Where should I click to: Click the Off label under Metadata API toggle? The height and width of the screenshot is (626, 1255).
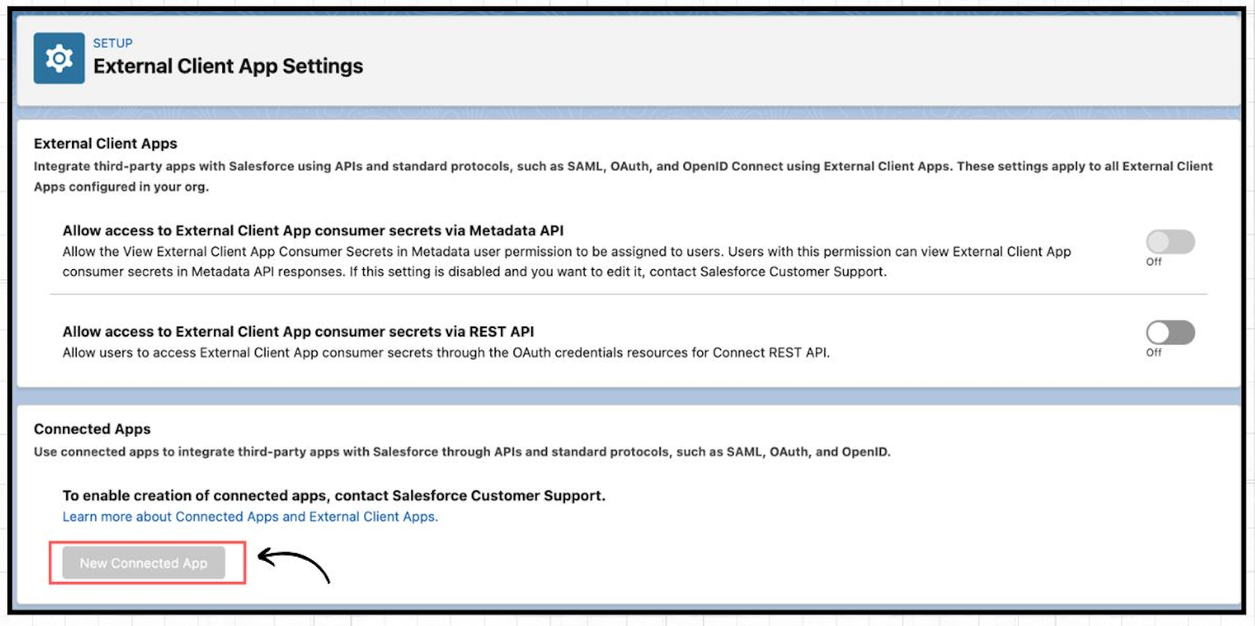pyautogui.click(x=1154, y=262)
